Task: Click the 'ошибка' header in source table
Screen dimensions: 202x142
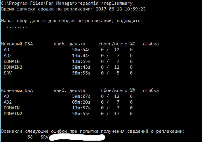Action: click(151, 44)
